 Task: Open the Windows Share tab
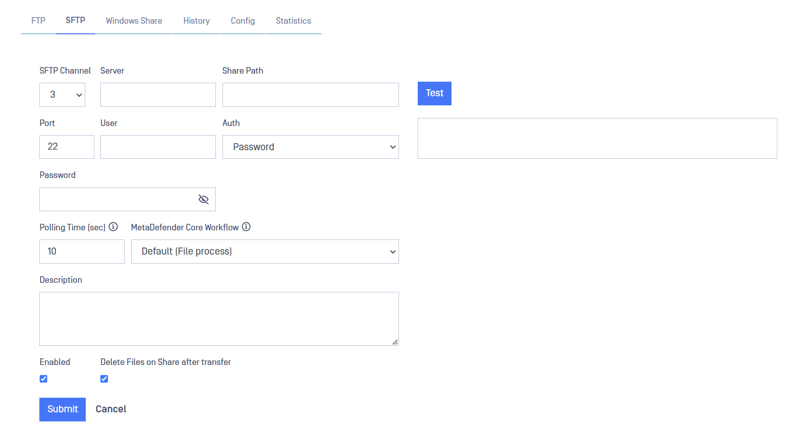pos(134,21)
